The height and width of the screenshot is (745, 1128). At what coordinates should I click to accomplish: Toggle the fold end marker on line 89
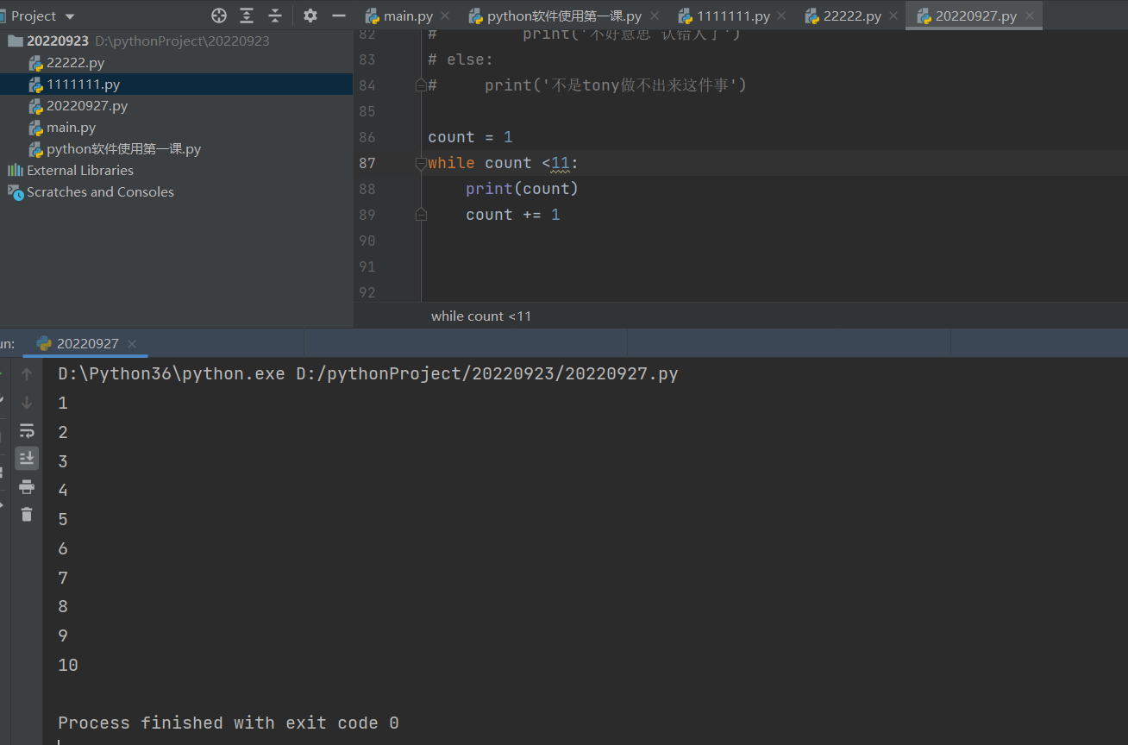421,214
